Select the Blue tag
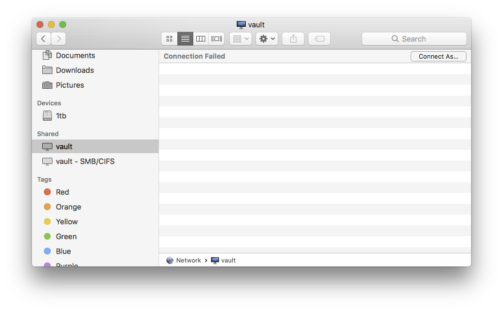Image resolution: width=503 pixels, height=312 pixels. (x=95, y=251)
